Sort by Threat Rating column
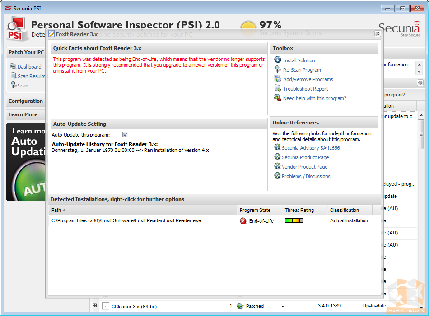The height and width of the screenshot is (316, 429). (304, 210)
